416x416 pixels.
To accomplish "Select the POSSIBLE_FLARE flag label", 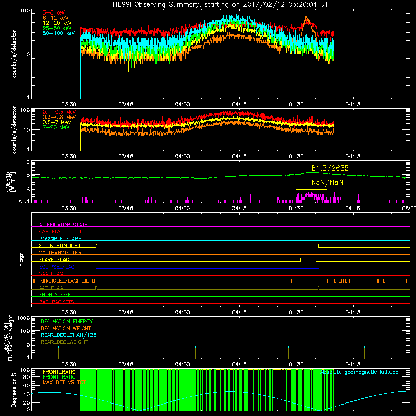I will 60,239.
